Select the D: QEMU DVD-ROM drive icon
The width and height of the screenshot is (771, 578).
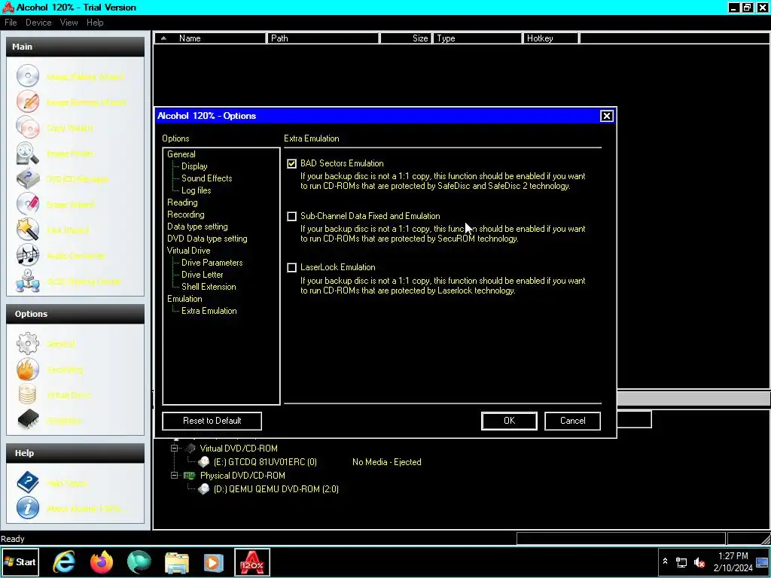pos(203,489)
